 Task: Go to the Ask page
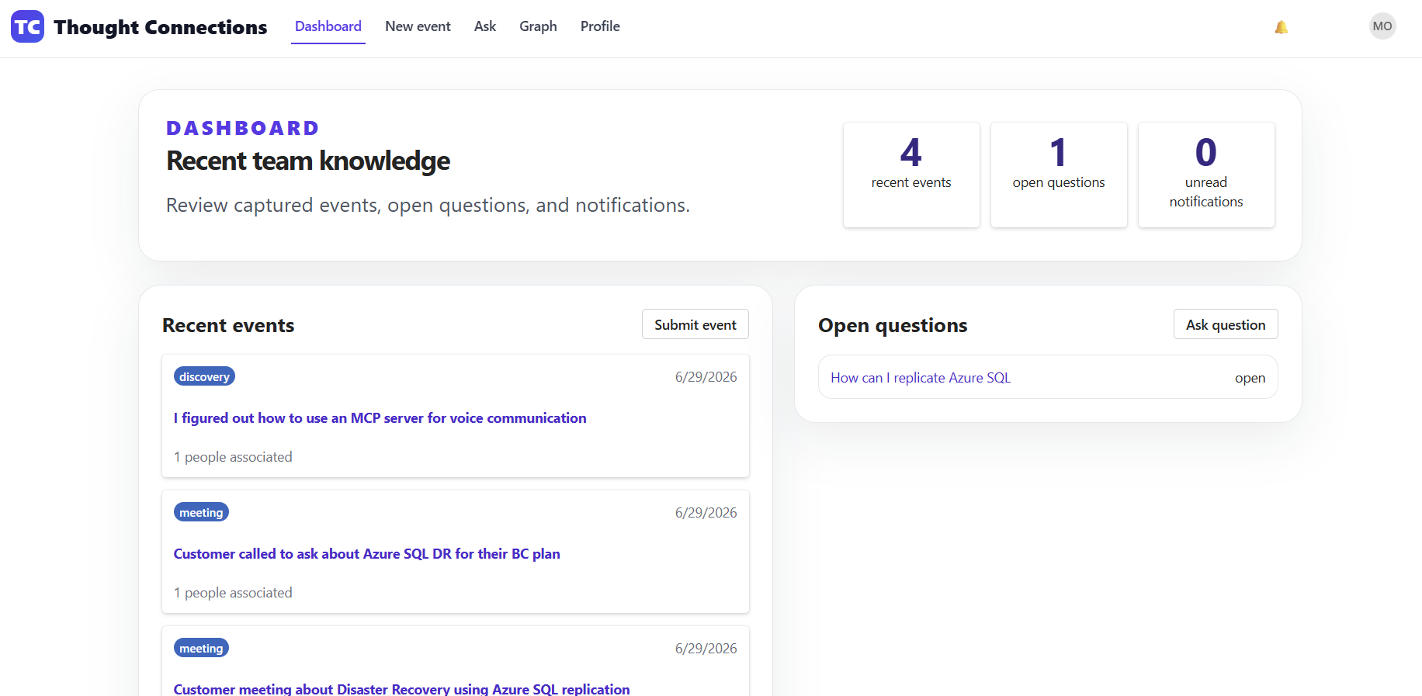(x=485, y=26)
